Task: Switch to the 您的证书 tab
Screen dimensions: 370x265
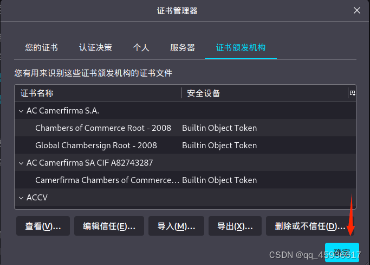Action: [42, 48]
